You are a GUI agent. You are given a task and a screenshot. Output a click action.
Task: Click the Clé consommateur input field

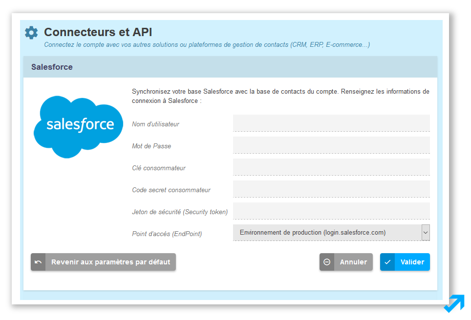(x=331, y=167)
